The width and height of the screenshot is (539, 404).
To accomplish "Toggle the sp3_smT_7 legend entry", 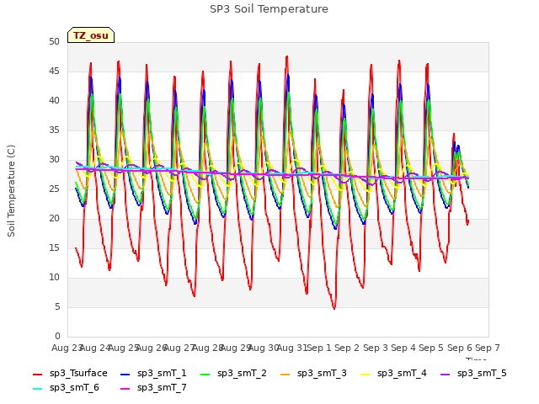I will coord(153,388).
